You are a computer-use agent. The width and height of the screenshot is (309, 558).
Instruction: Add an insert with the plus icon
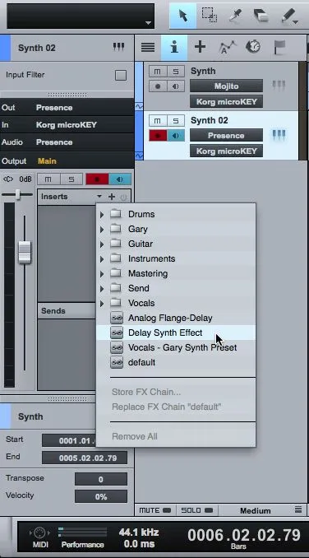point(112,197)
